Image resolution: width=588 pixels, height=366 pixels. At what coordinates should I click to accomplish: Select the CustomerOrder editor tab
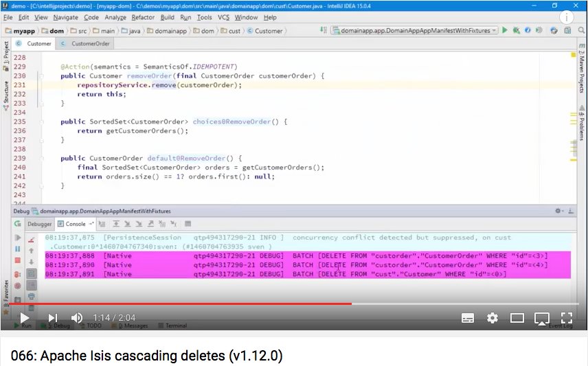tap(85, 43)
